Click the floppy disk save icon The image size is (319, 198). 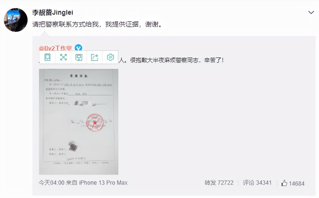click(79, 57)
